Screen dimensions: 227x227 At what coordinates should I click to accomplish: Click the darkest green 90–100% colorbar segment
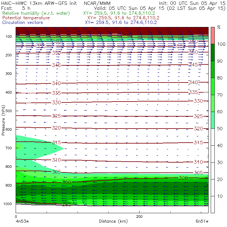(x=213, y=52)
